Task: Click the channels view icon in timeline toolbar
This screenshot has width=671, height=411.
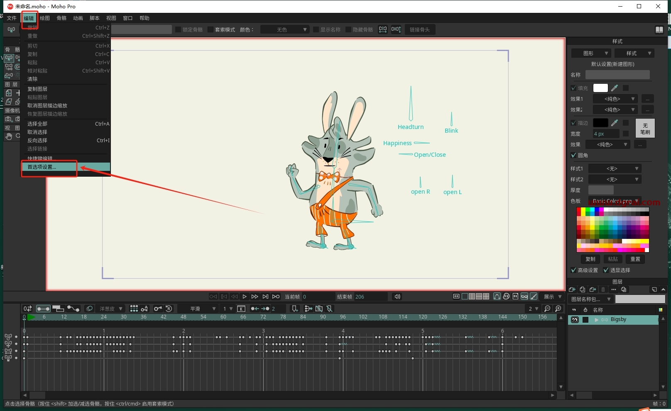Action: 43,309
